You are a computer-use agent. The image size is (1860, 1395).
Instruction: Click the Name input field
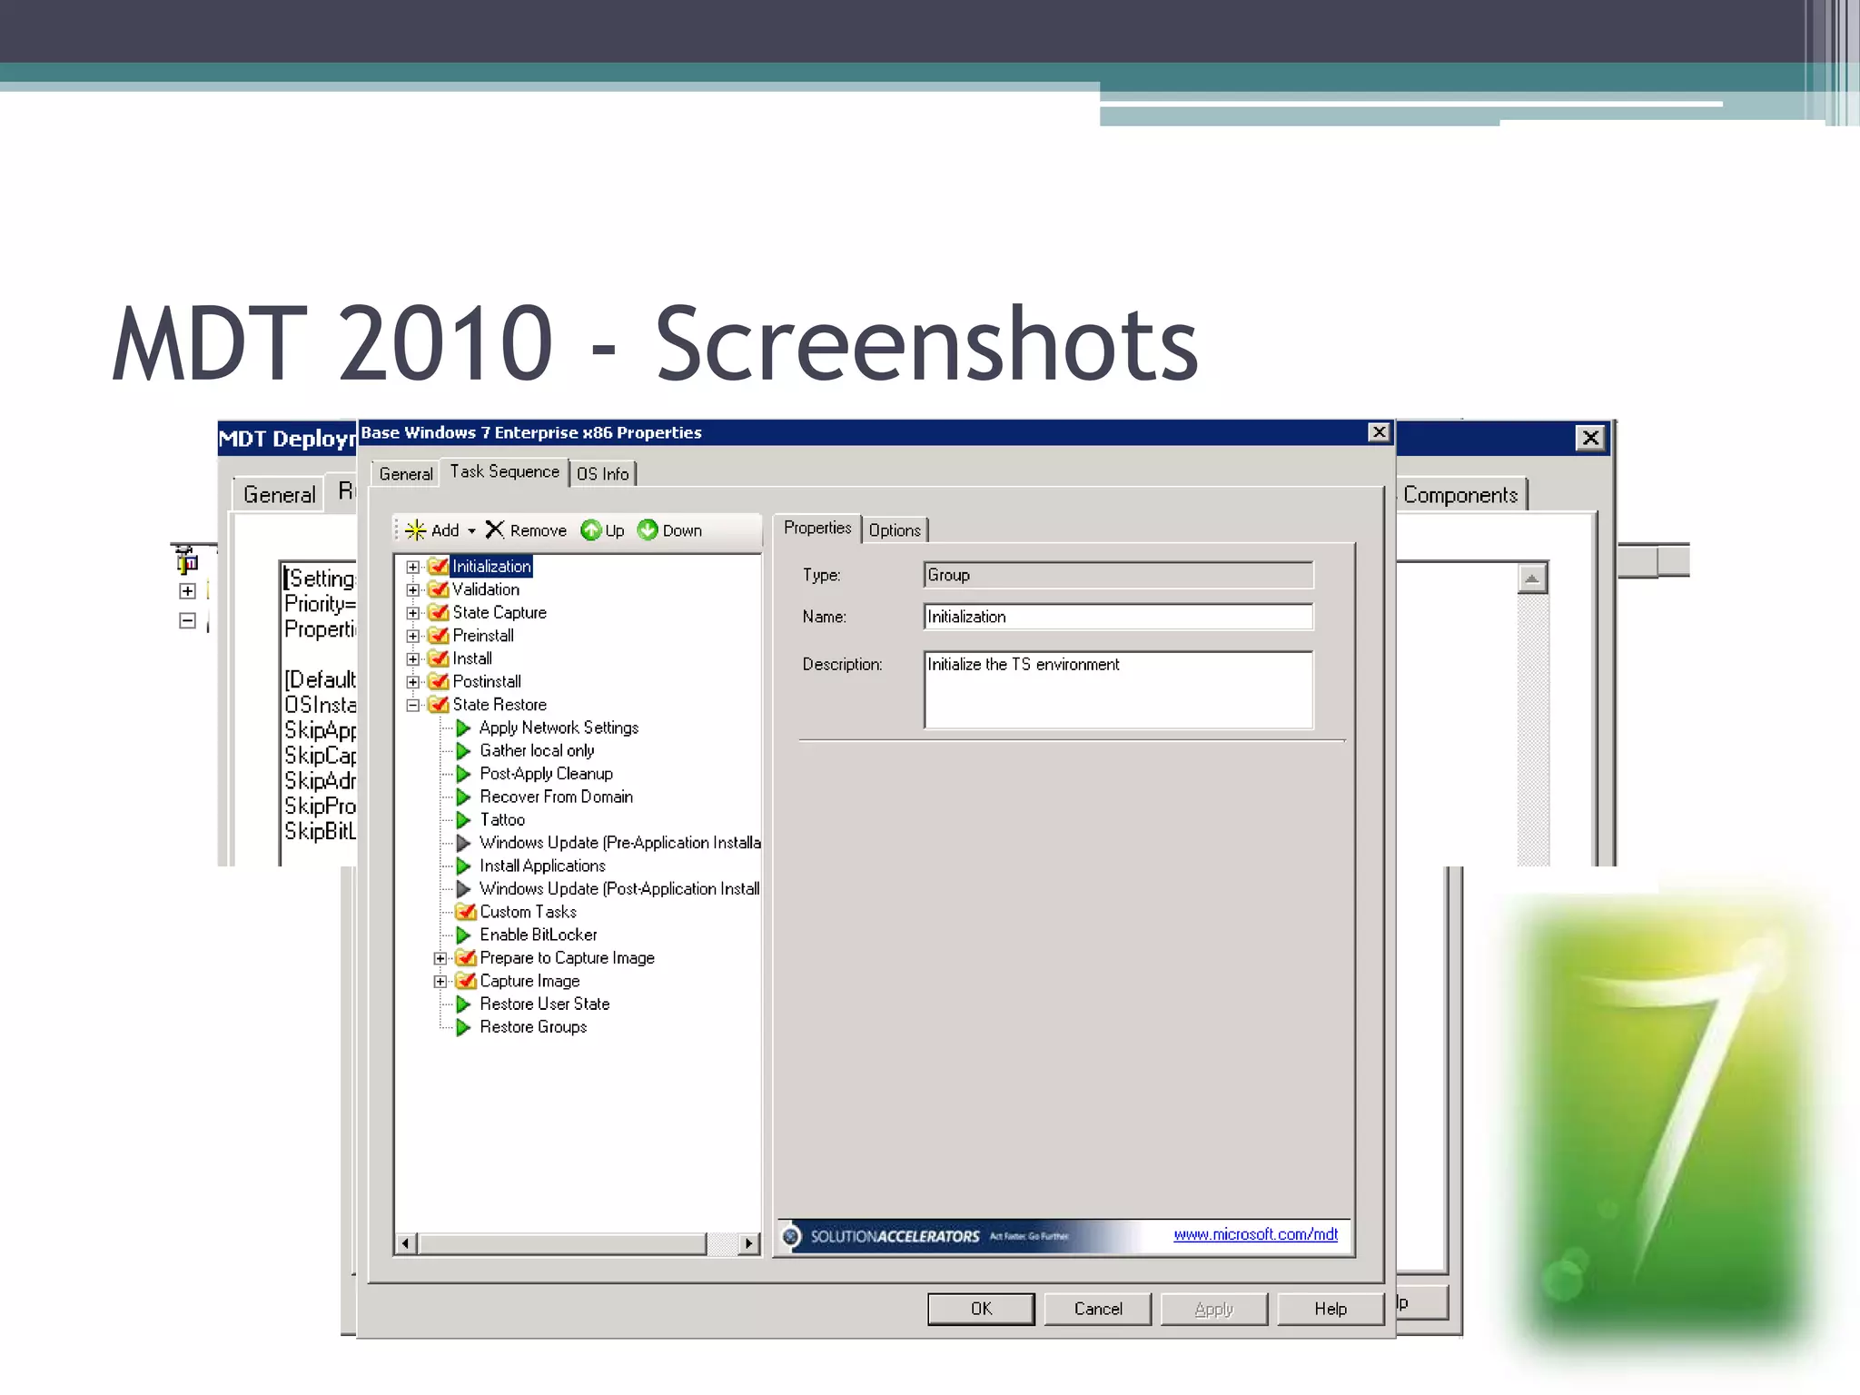click(1119, 617)
